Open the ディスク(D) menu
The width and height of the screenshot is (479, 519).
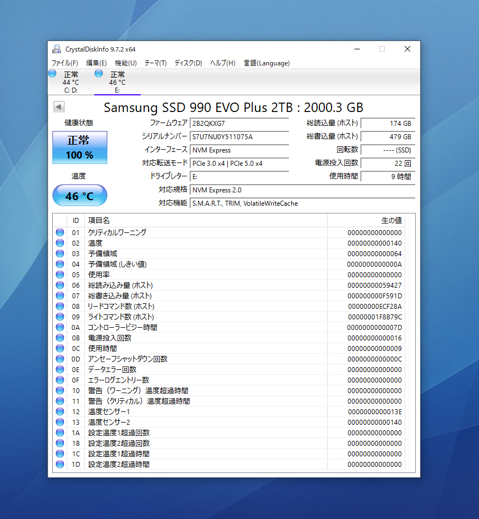click(188, 63)
